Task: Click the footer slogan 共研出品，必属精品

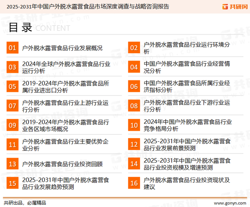Action: (x=25, y=203)
